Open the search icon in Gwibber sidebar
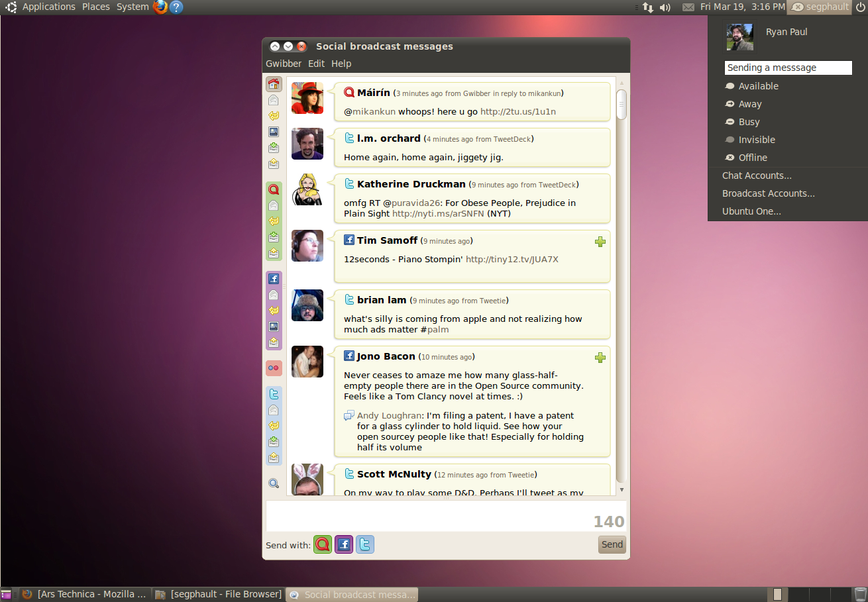Viewport: 868px width, 602px height. tap(274, 483)
